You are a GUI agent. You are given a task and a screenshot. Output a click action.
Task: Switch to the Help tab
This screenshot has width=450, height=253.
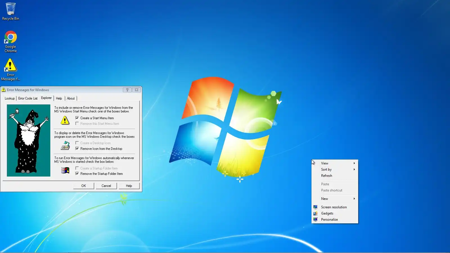59,98
